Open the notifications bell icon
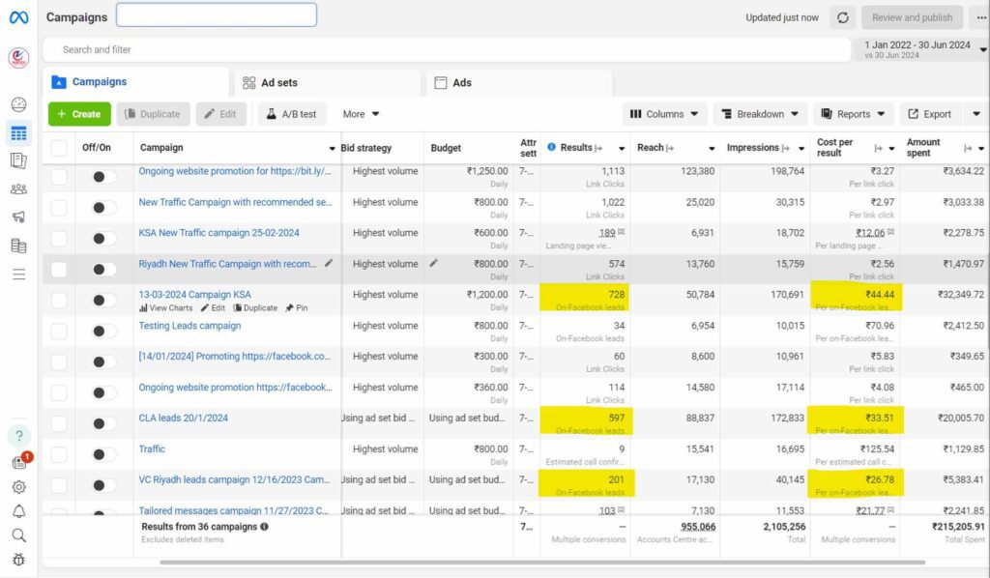The image size is (990, 578). pyautogui.click(x=19, y=511)
